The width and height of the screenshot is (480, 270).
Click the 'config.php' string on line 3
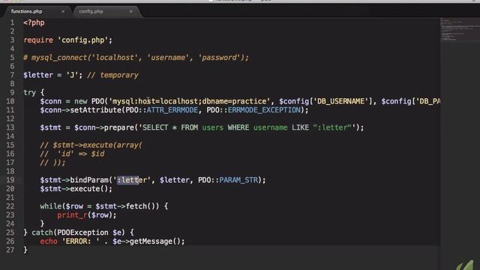pos(82,40)
